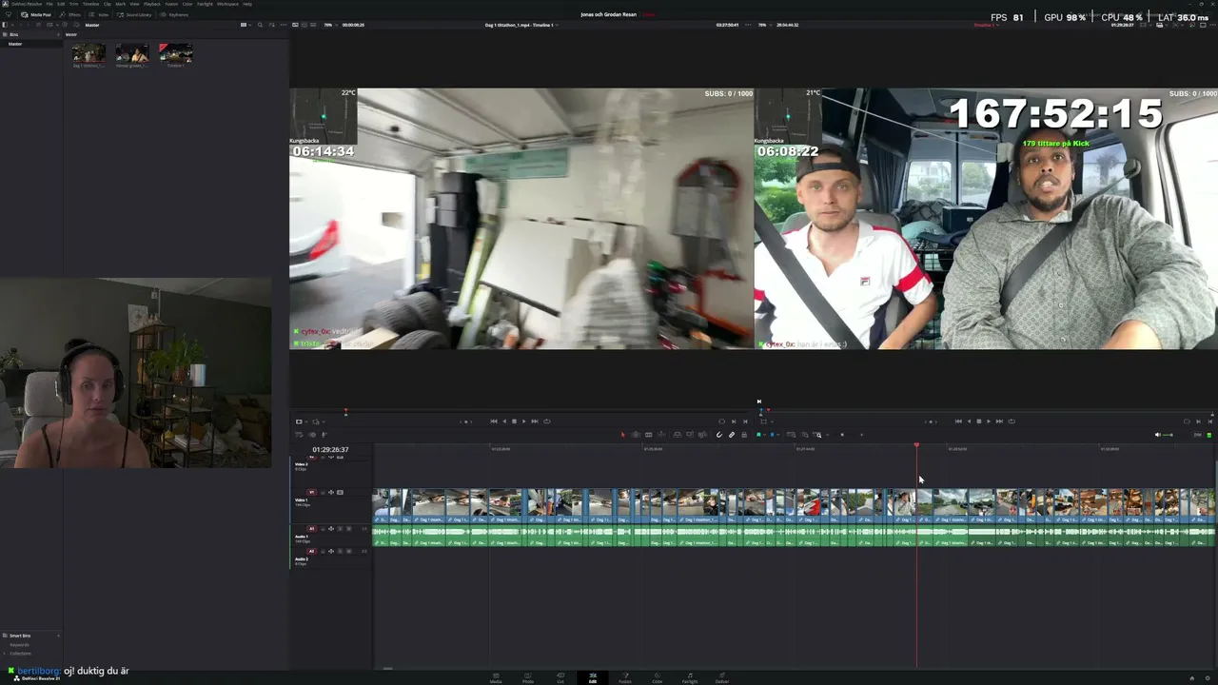Click the A1 audio track destination button

(311, 528)
